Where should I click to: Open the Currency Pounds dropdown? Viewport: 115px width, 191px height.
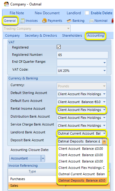coord(104,86)
